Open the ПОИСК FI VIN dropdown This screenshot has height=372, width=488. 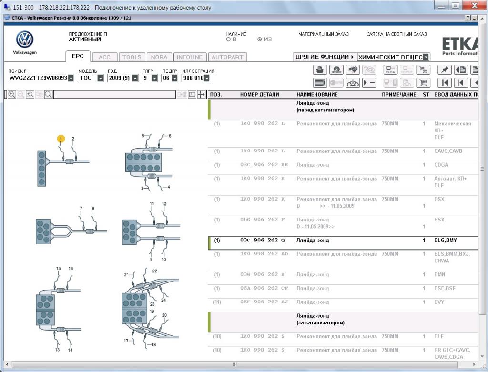tap(71, 78)
